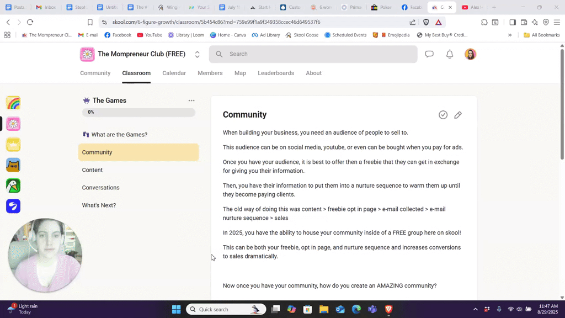Screen dimensions: 565x318
Task: Click The Games 0% progress bar
Action: (138, 112)
